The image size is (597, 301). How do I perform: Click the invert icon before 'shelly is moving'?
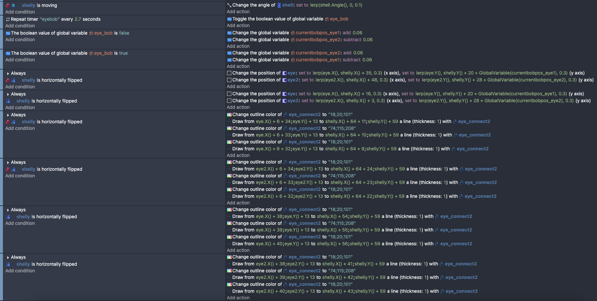coord(8,5)
